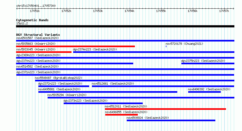Click the tiny nsv5720178 variant marker

(x=166, y=46)
